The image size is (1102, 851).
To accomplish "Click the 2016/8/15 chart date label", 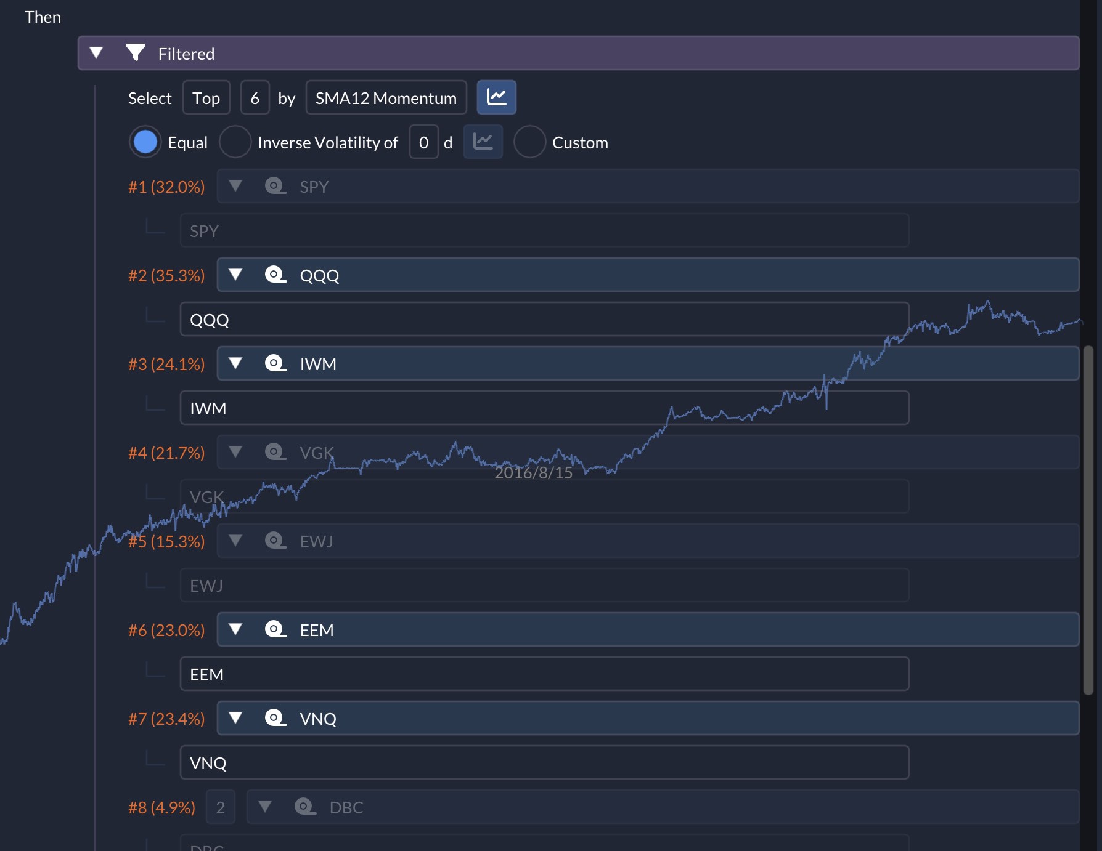I will pyautogui.click(x=534, y=473).
